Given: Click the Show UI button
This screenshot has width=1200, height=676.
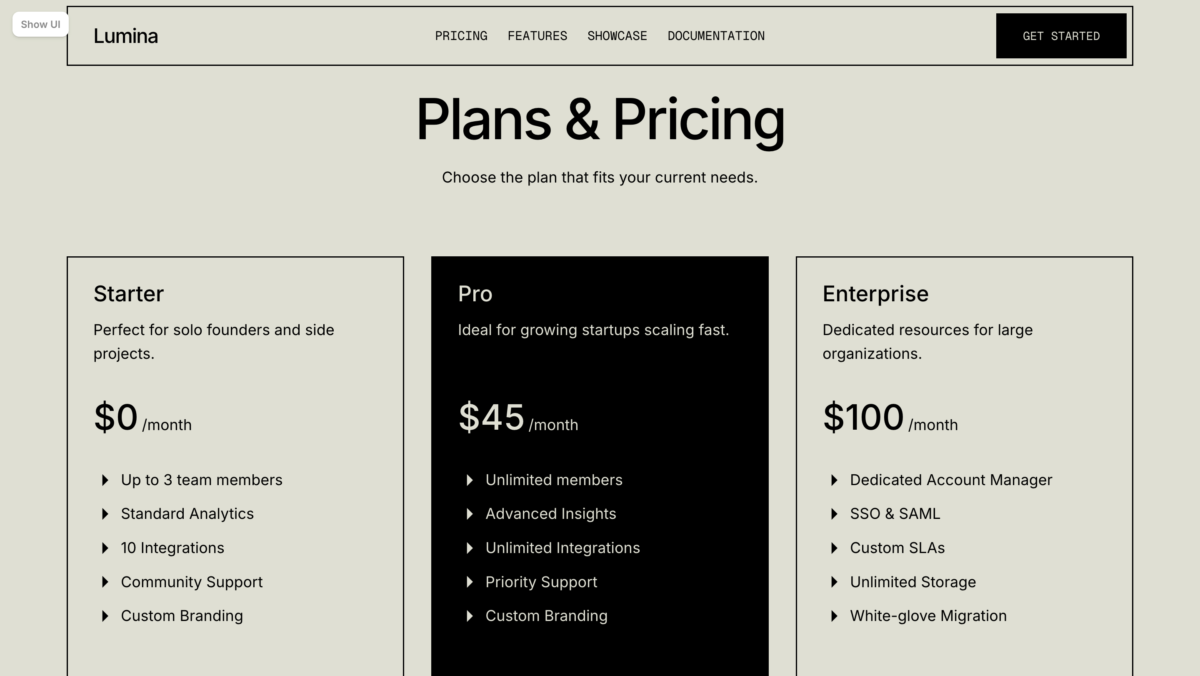Looking at the screenshot, I should click(x=40, y=24).
